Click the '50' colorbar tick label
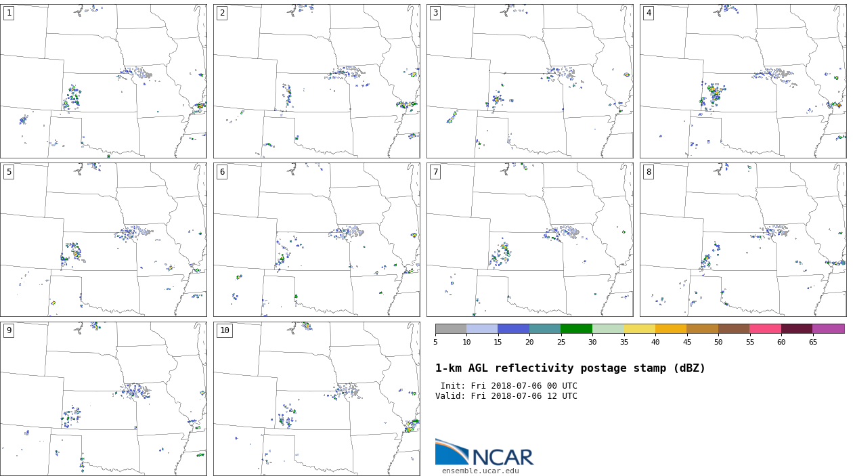 coord(718,342)
